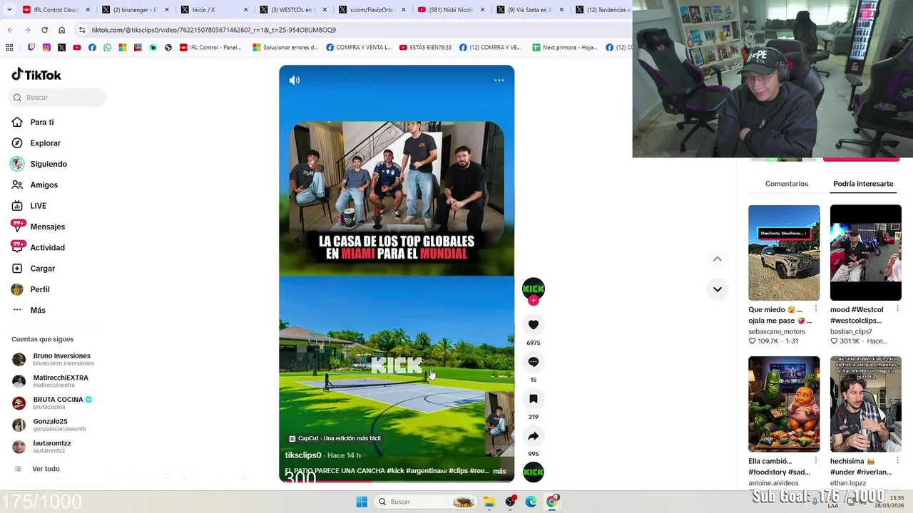
Task: Open 'ESTÁS BIEN?6:33' bookmark
Action: pyautogui.click(x=425, y=48)
